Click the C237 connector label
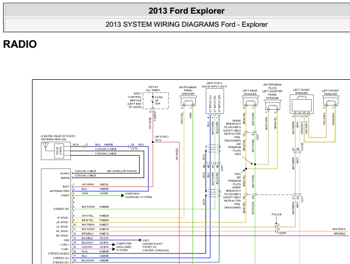 (x=222, y=168)
